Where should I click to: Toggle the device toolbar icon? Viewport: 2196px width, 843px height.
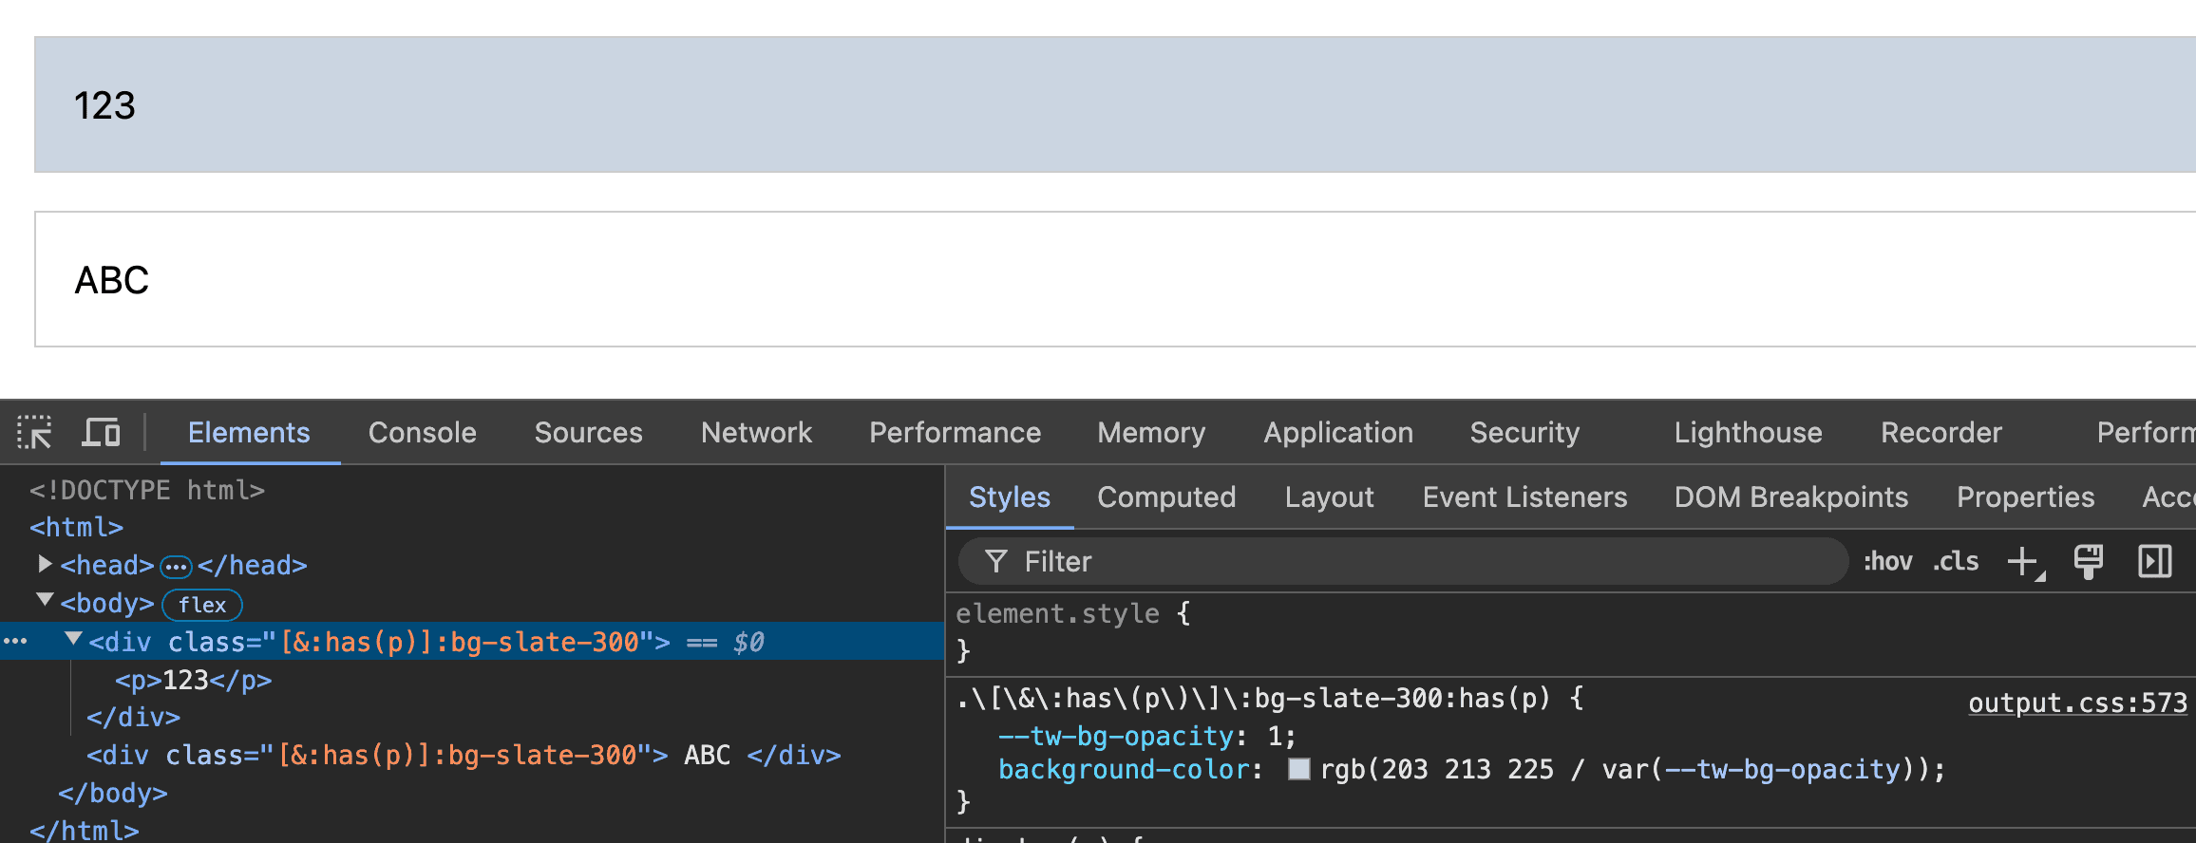pos(101,433)
